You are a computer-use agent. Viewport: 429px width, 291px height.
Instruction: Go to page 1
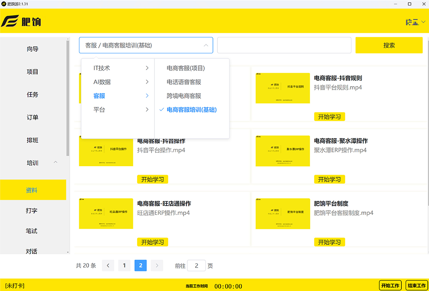click(124, 265)
